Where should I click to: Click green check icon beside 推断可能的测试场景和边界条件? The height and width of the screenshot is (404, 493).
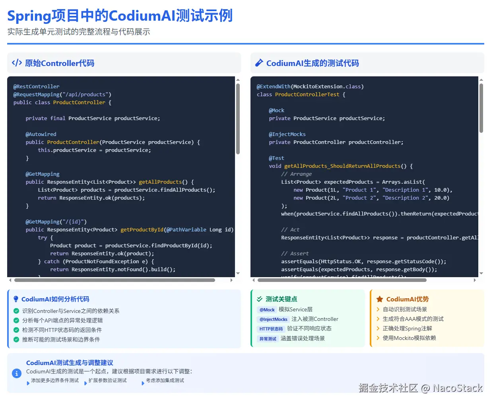tap(16, 340)
